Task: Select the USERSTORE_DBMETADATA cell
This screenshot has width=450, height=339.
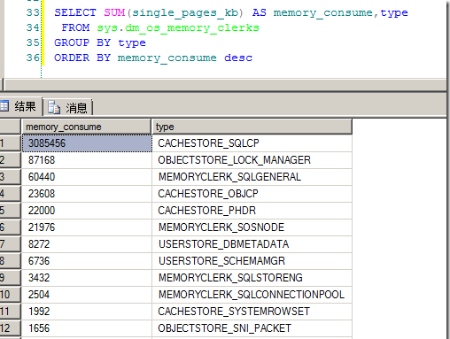Action: [x=252, y=244]
